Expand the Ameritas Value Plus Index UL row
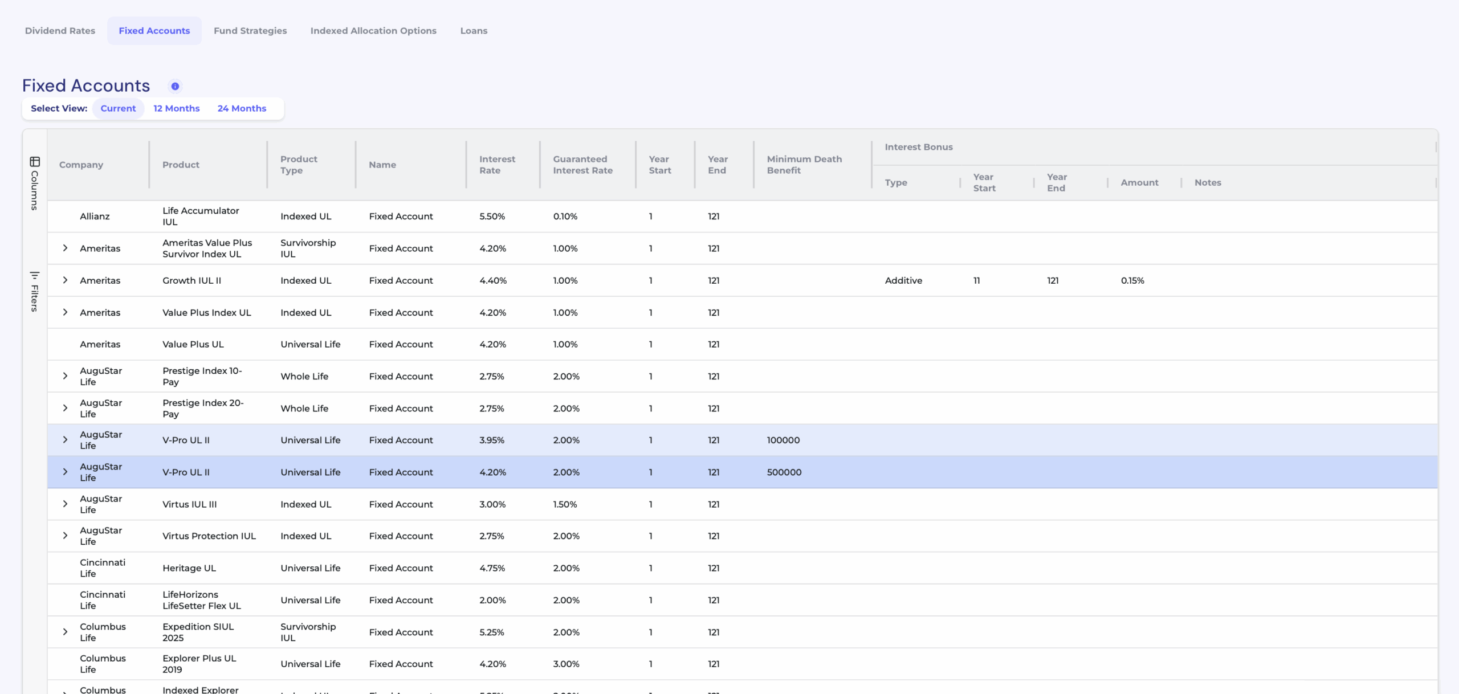Image resolution: width=1459 pixels, height=694 pixels. pos(65,312)
